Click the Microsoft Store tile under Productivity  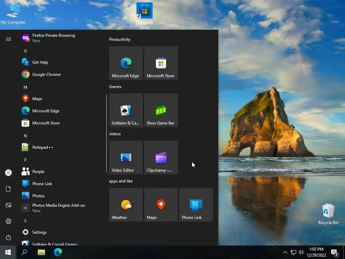[161, 63]
